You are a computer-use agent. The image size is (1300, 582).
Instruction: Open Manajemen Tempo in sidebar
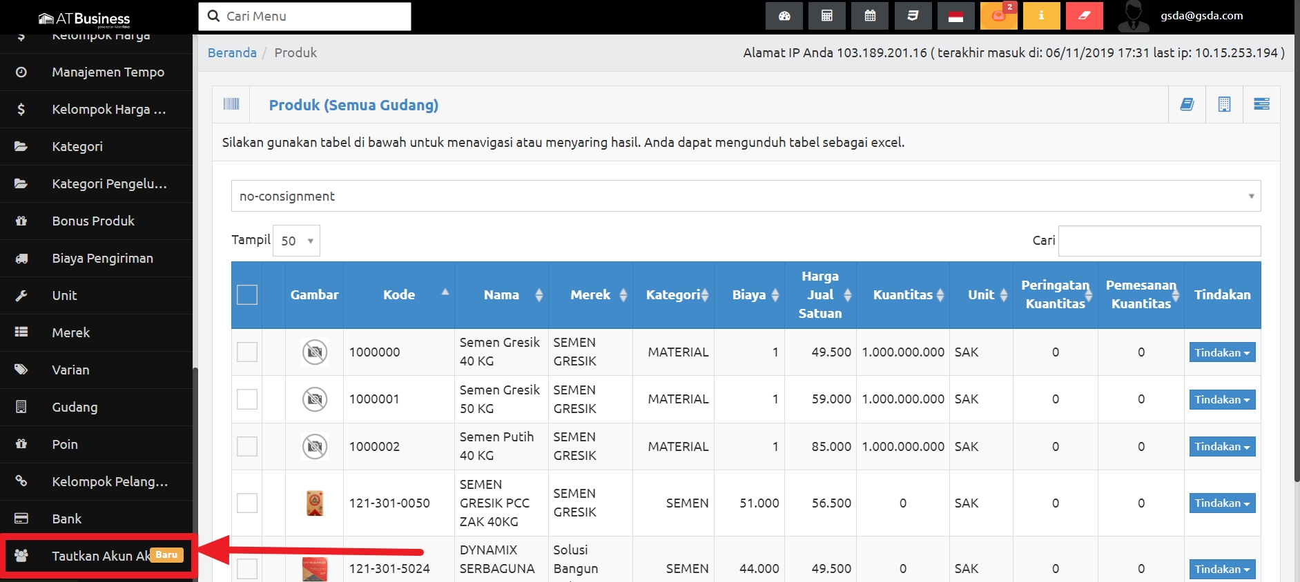96,72
